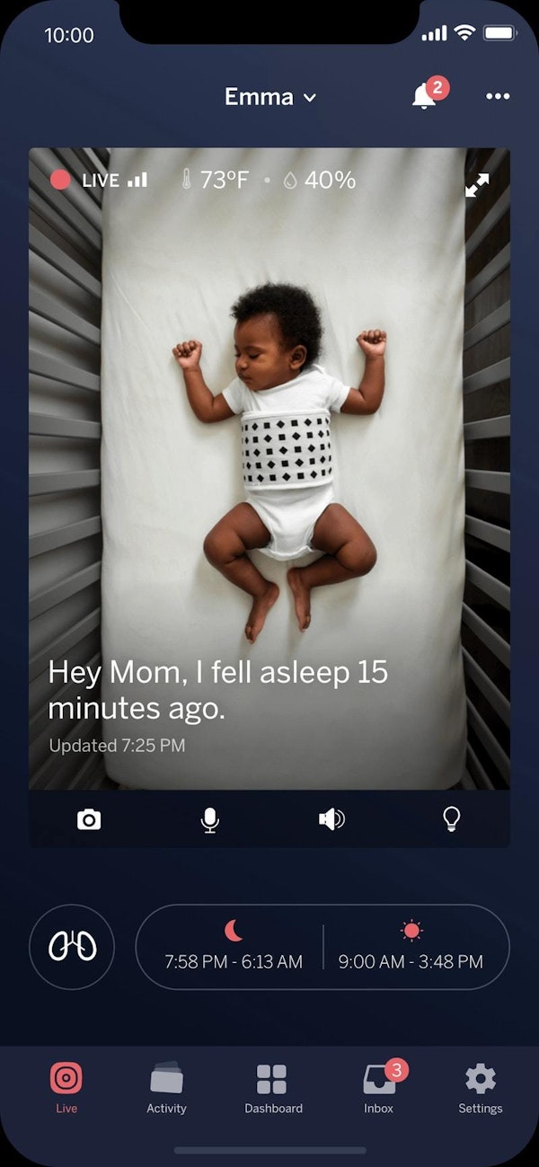Expand the live video to fullscreen
The image size is (539, 1167).
pos(477,184)
